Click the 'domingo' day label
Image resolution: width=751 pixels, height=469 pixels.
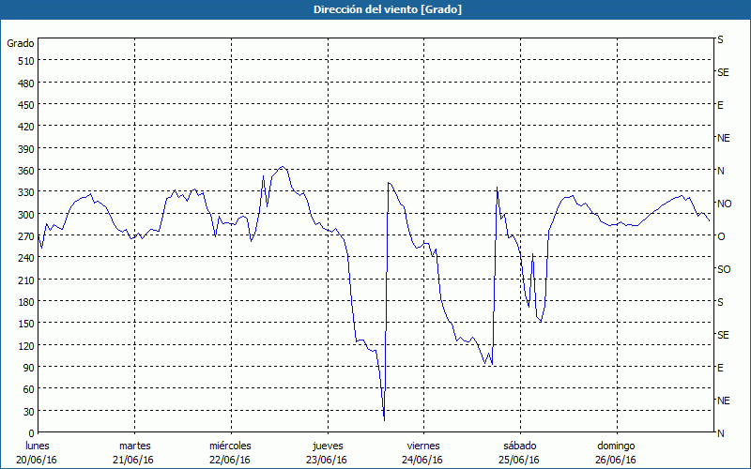616,446
